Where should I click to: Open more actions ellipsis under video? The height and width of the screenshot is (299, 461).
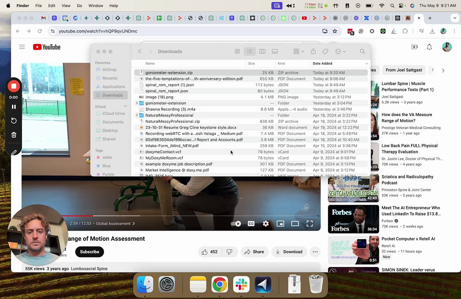315,252
